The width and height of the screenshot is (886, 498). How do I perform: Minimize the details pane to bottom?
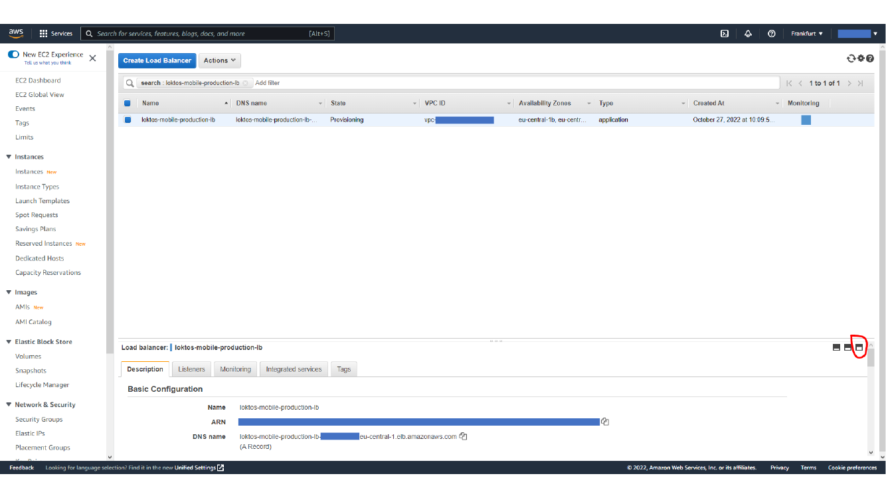tap(836, 347)
